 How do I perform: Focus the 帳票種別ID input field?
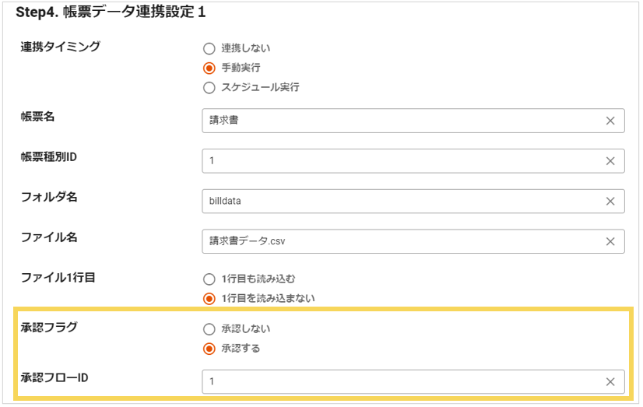pos(397,161)
